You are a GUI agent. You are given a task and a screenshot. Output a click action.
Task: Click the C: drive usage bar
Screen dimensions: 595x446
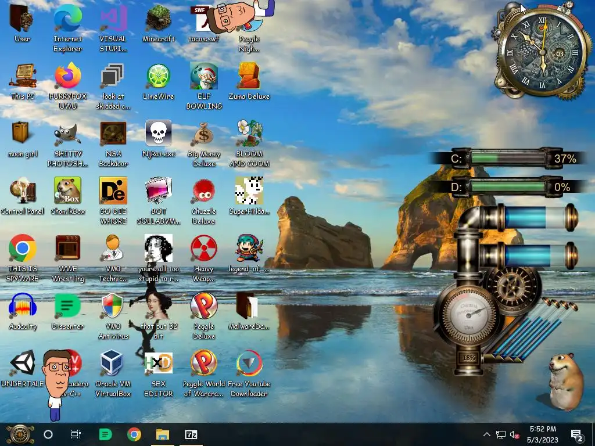[x=508, y=158]
